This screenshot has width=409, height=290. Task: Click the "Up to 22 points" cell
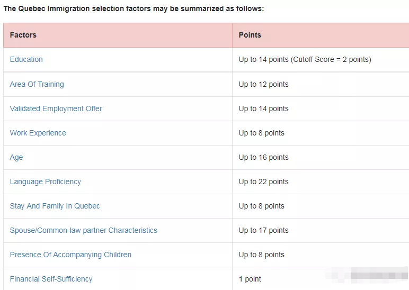[x=263, y=182]
